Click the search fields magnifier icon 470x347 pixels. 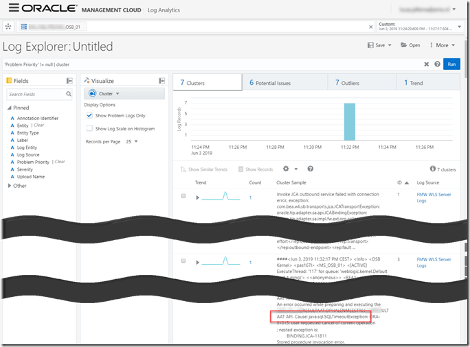click(x=69, y=94)
